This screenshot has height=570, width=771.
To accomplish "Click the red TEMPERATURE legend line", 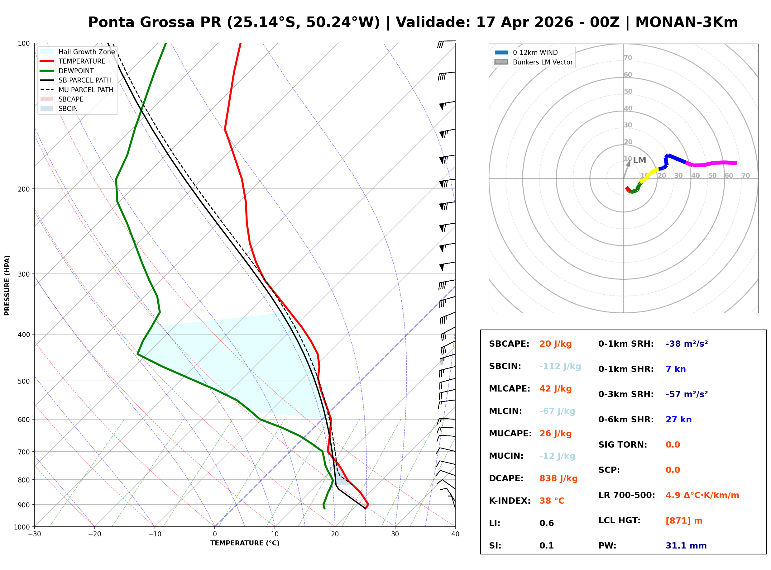I will 47,61.
